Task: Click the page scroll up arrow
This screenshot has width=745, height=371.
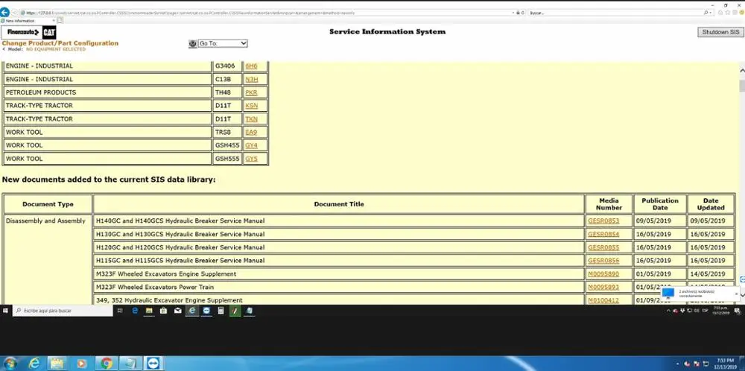Action: coord(742,70)
